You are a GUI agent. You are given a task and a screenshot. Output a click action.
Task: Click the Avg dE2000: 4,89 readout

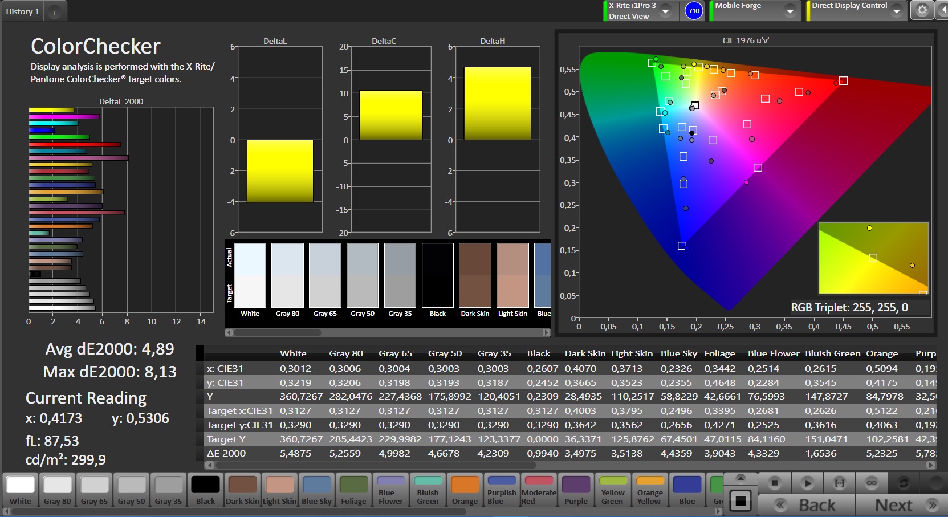109,349
